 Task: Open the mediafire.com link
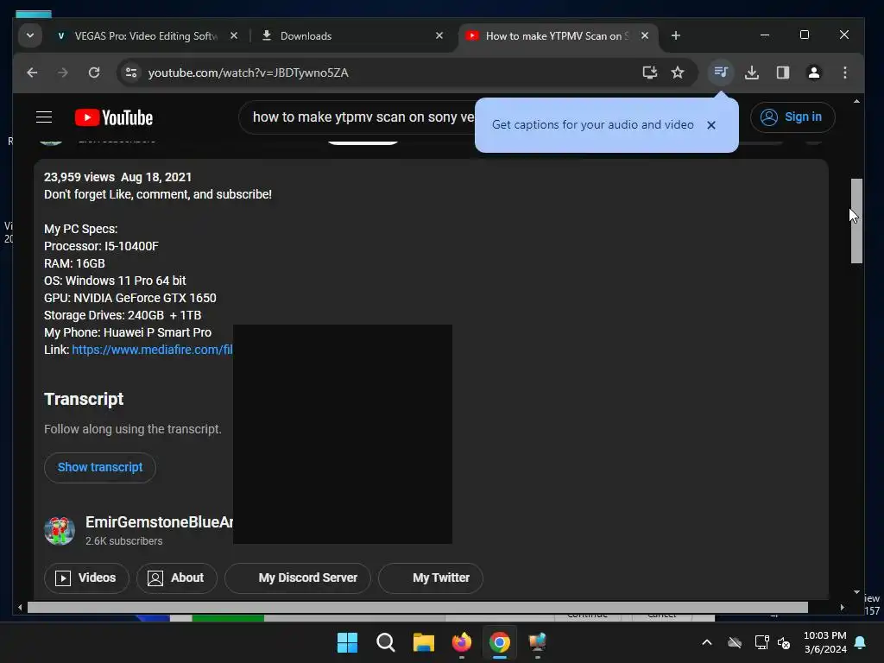[152, 350]
